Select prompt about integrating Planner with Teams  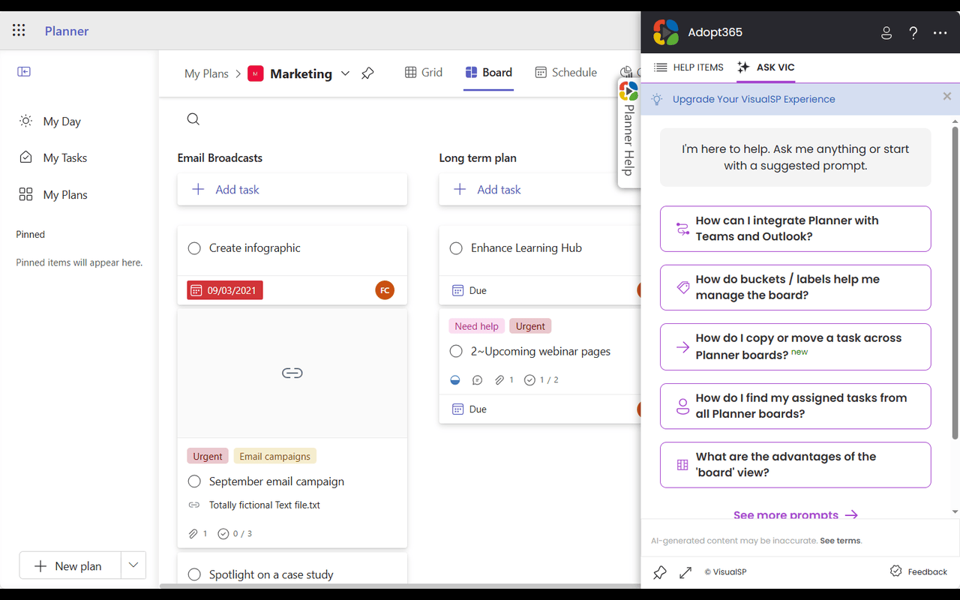tap(796, 229)
